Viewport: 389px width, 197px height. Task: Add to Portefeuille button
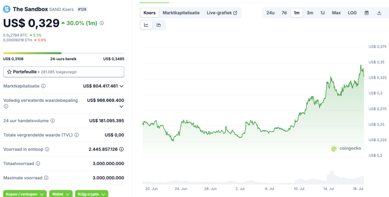63,72
